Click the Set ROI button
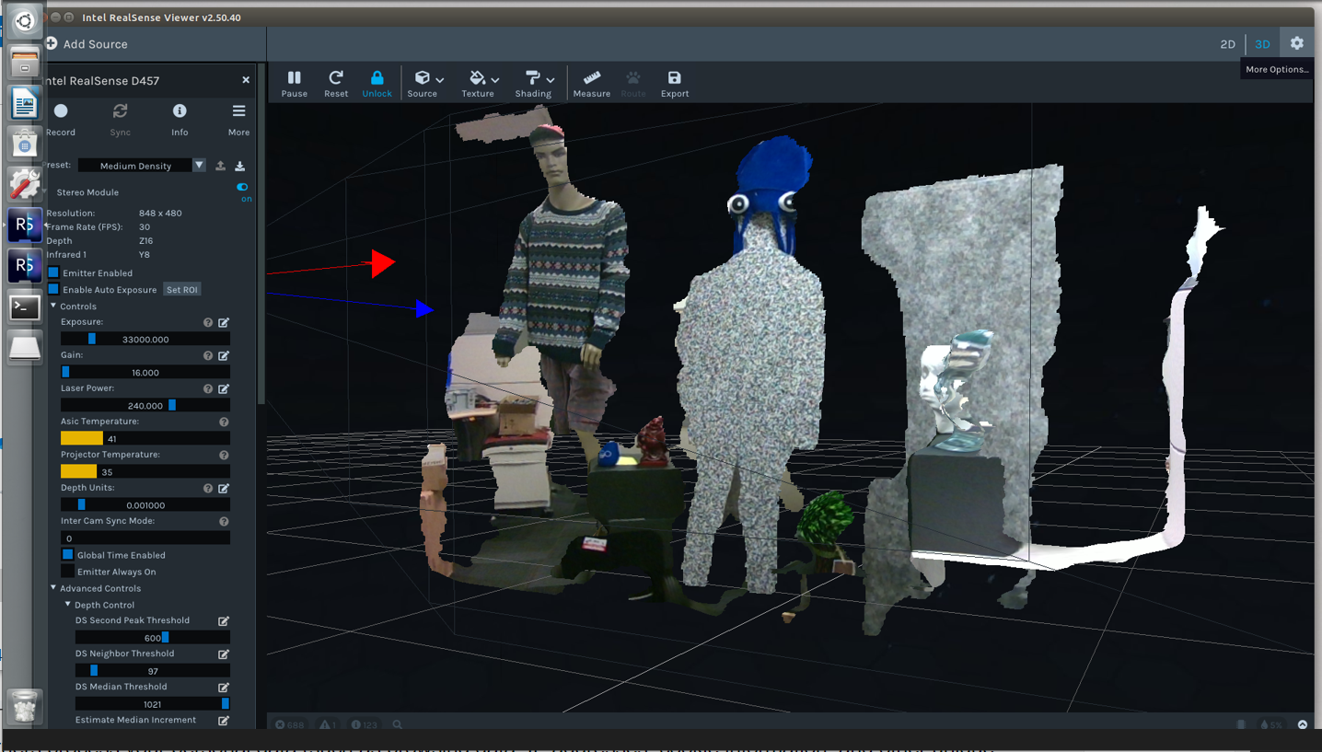1322x752 pixels. pos(181,289)
